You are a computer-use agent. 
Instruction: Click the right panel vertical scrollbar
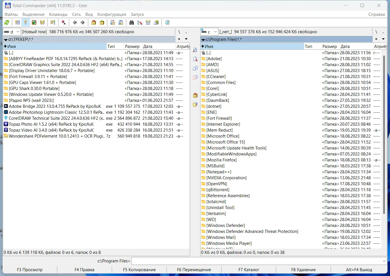(384, 134)
